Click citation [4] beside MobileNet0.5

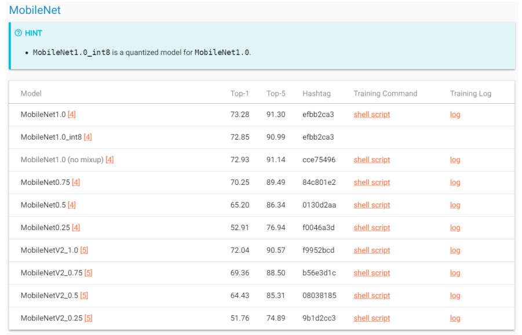click(72, 205)
